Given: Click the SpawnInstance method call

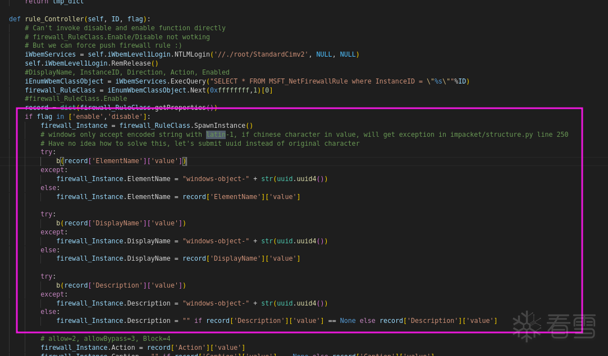Looking at the screenshot, I should [x=221, y=126].
